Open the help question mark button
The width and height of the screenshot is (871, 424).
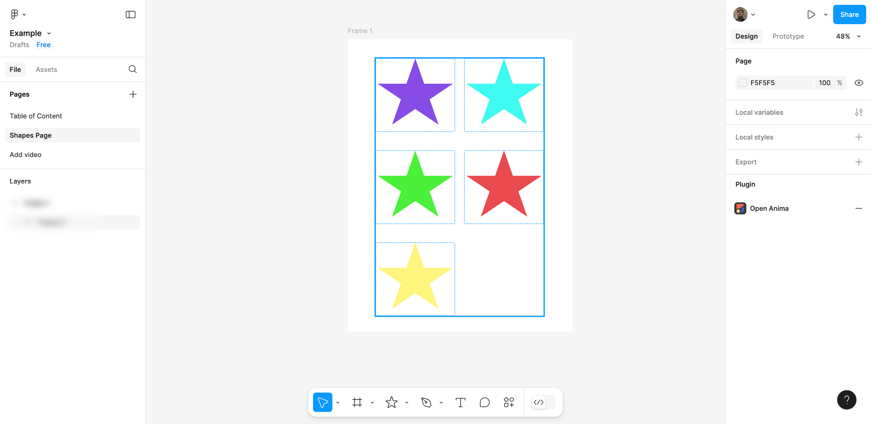coord(847,400)
